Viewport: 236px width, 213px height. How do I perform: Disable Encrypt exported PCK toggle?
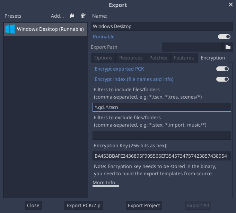[222, 69]
